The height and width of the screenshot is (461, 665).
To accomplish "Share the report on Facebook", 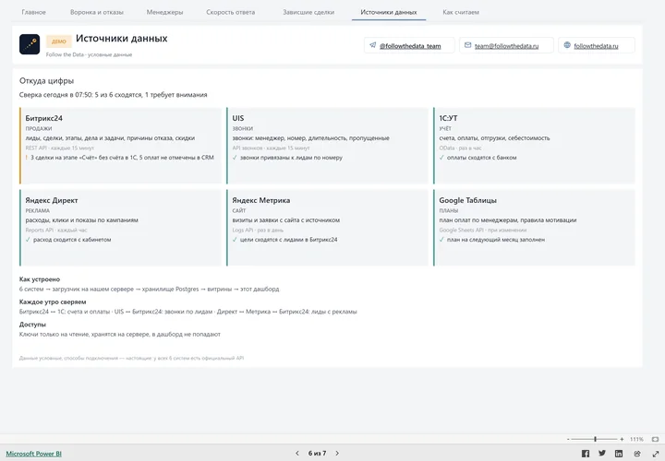I will [586, 454].
